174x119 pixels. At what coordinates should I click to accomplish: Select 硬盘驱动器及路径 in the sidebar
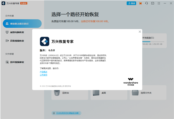[22, 24]
